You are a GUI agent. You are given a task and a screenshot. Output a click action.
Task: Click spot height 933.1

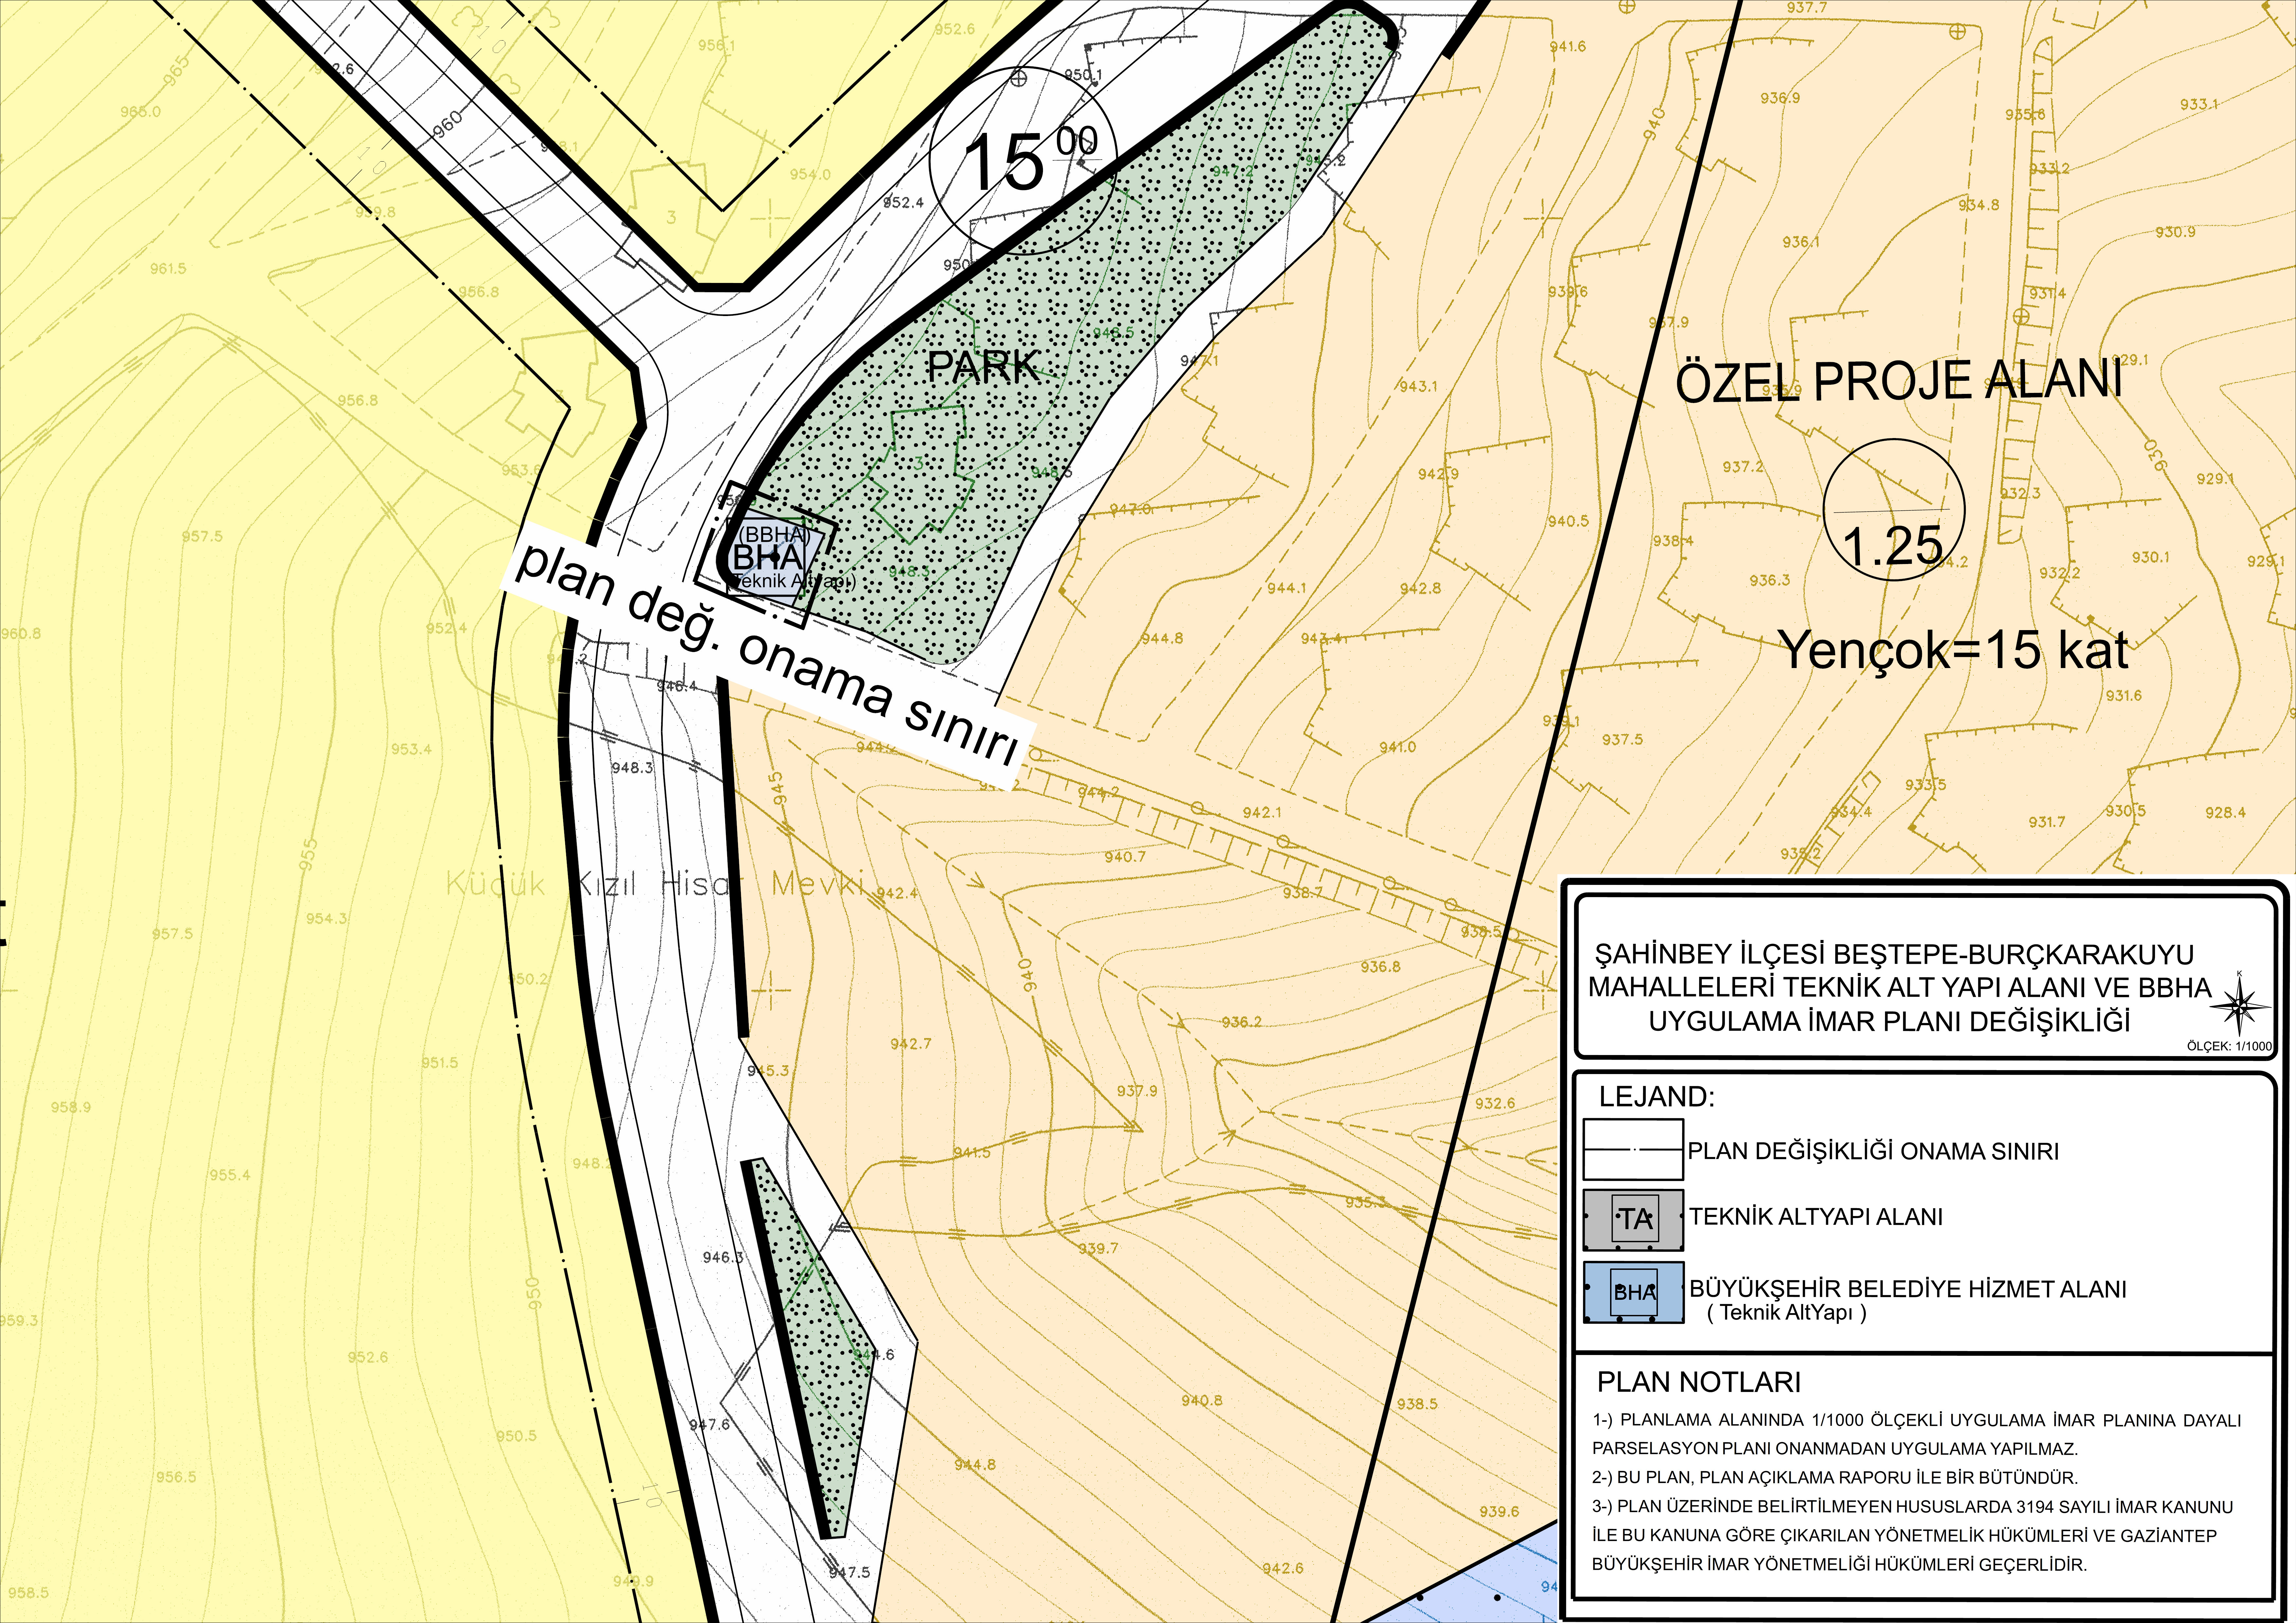[2199, 104]
